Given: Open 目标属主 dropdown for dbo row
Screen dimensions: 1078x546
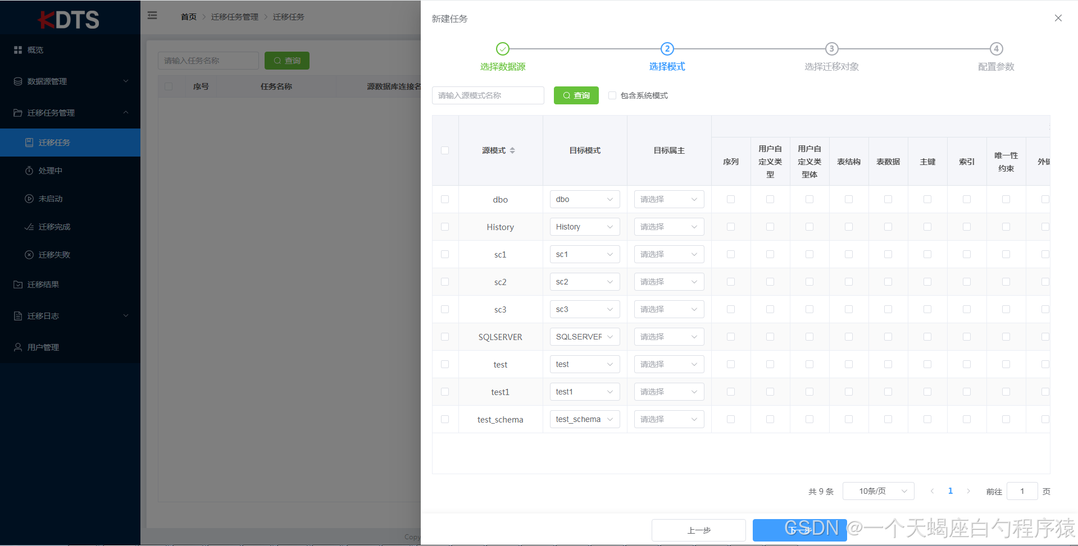Looking at the screenshot, I should coord(669,199).
